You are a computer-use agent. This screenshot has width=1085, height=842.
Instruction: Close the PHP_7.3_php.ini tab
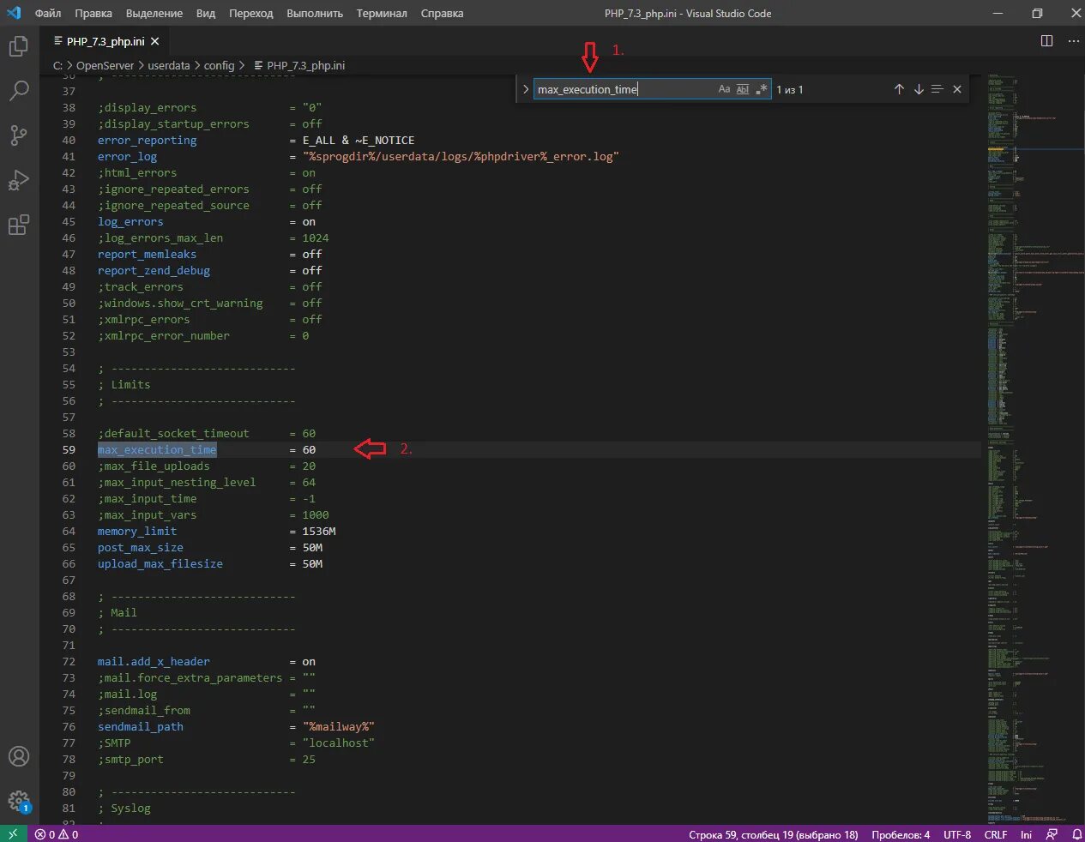[155, 41]
